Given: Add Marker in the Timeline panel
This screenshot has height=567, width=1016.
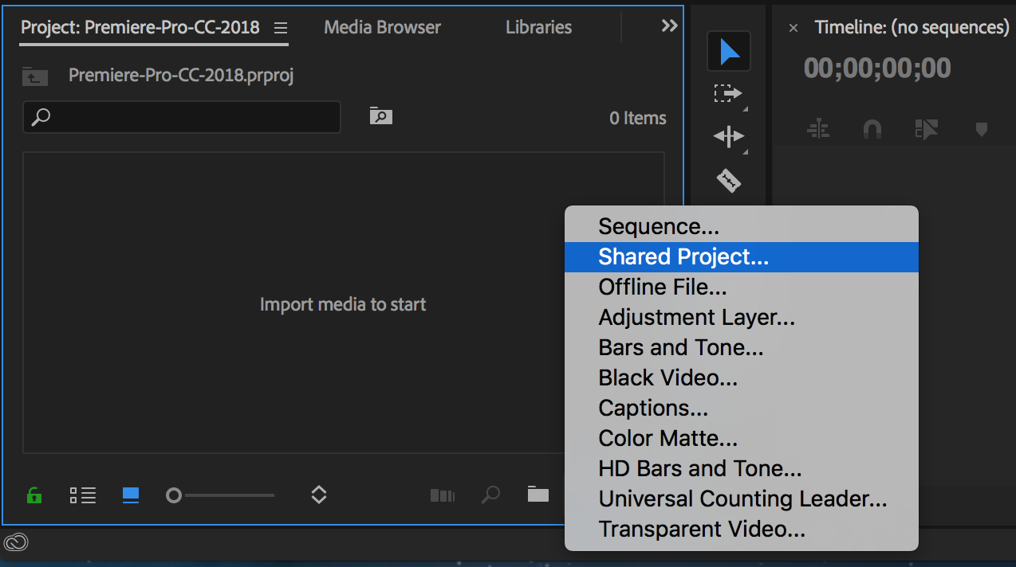Looking at the screenshot, I should point(982,129).
